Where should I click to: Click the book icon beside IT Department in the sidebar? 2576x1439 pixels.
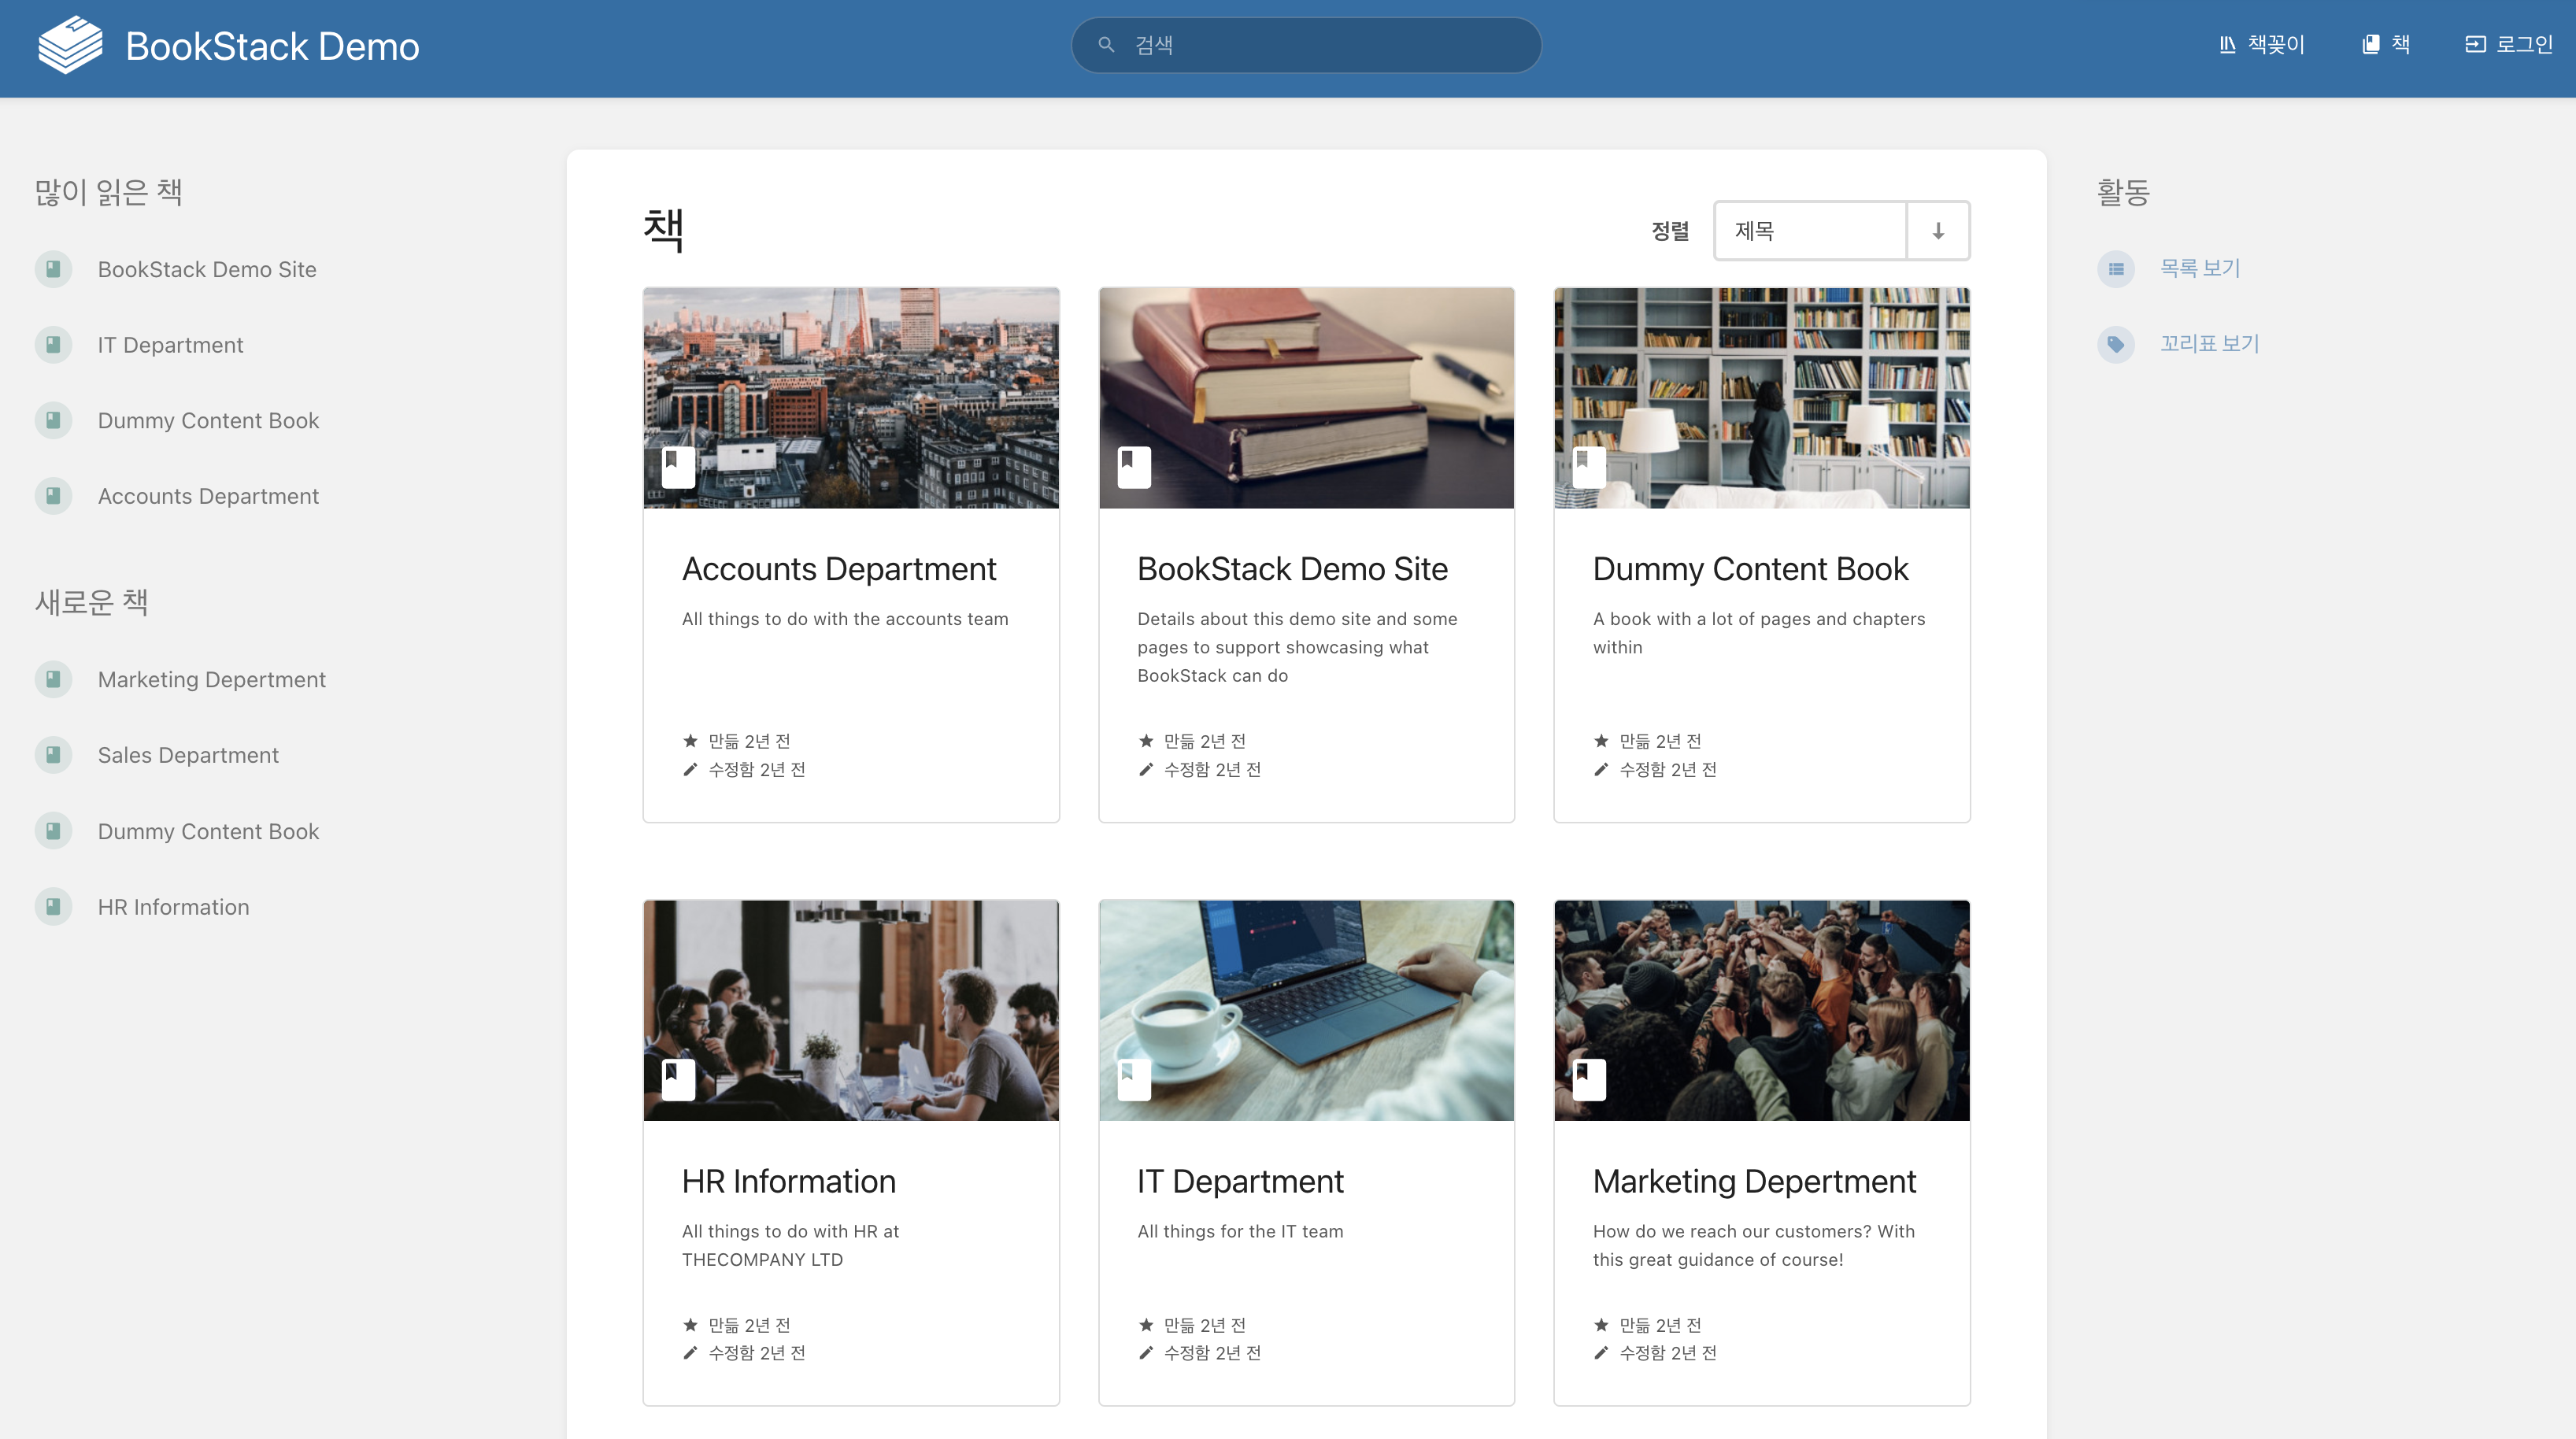(53, 345)
